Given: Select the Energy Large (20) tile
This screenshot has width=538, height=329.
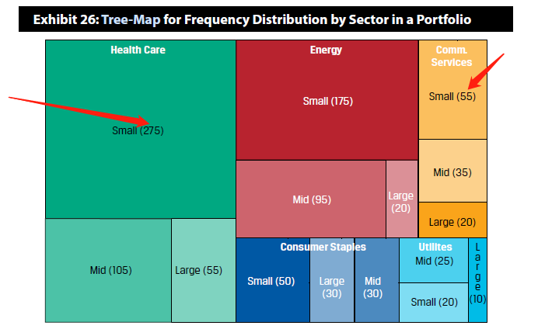Looking at the screenshot, I should point(402,199).
